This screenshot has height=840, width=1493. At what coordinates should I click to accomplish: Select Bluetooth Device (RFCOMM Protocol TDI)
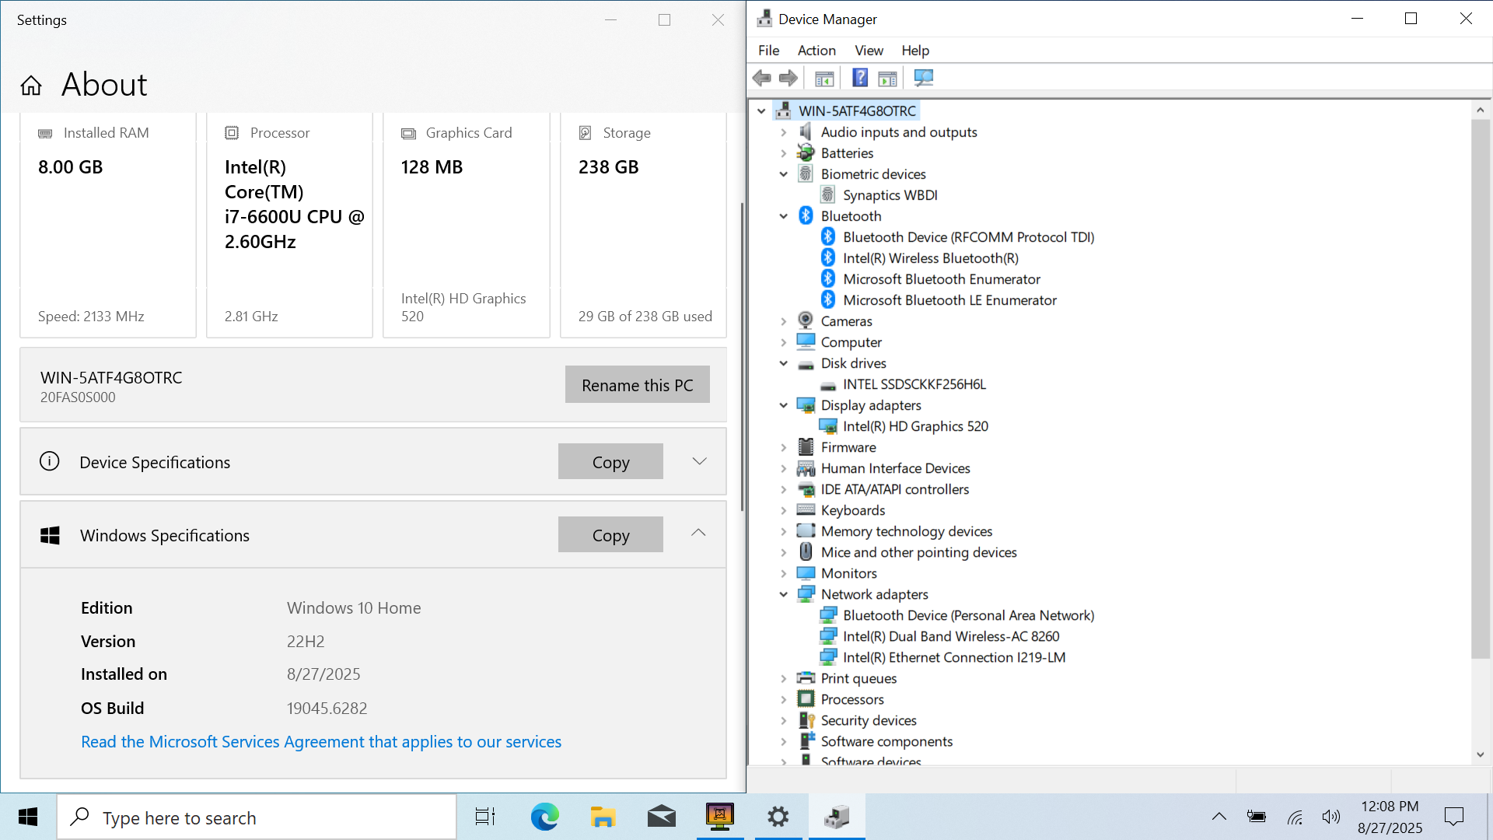tap(968, 237)
